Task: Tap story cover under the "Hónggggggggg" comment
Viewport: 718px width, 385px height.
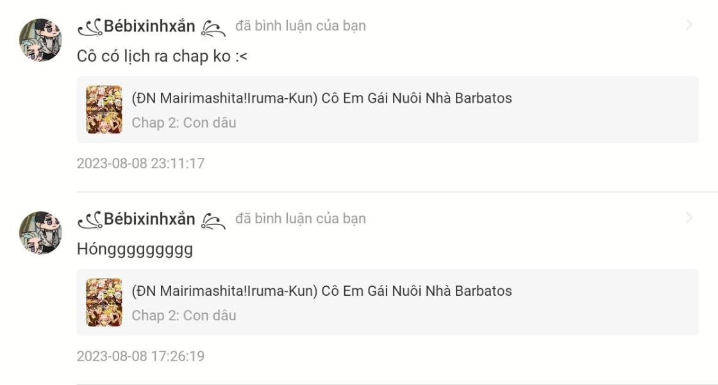Action: pyautogui.click(x=104, y=302)
